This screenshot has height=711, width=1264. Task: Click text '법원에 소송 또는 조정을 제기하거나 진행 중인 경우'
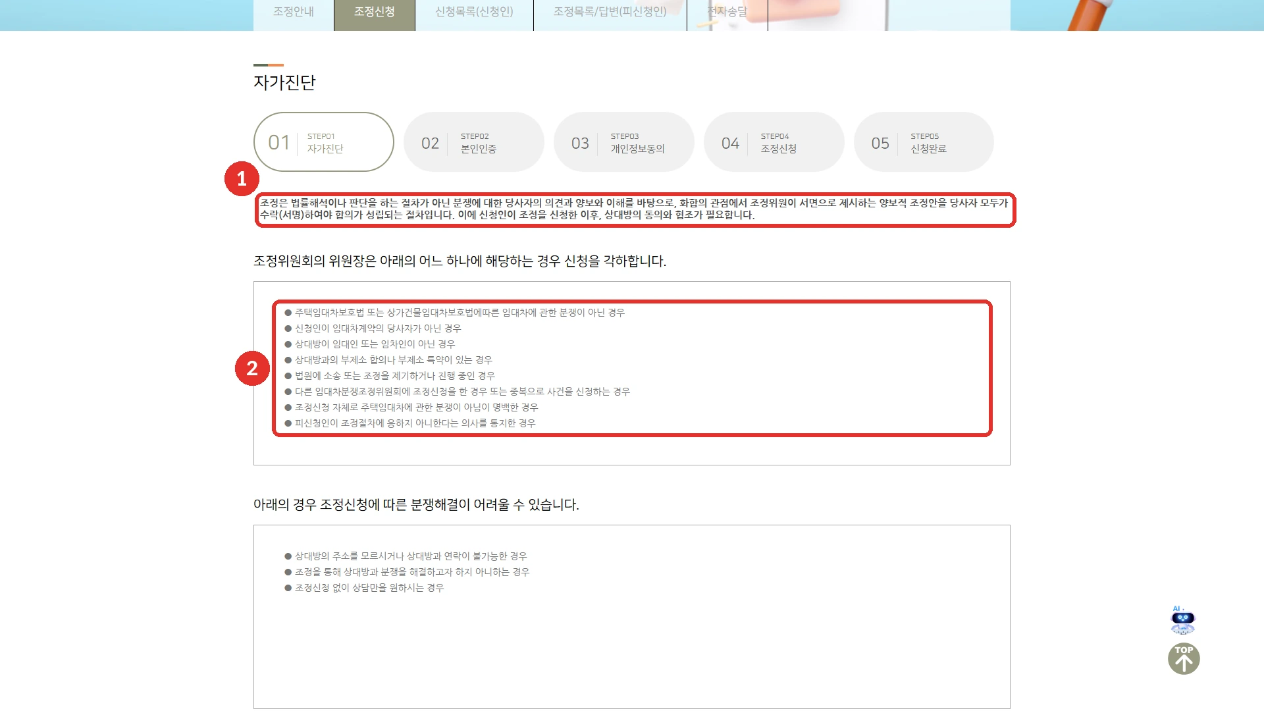click(x=395, y=376)
